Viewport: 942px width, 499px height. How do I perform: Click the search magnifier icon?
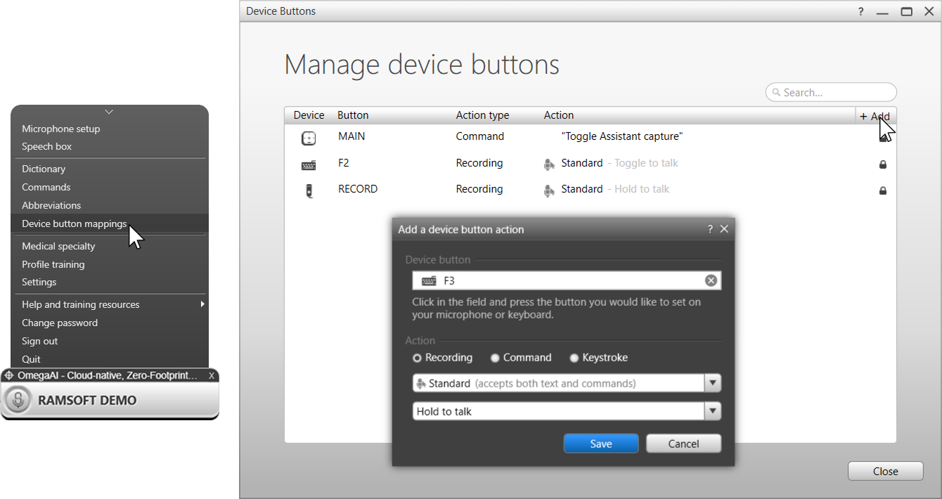pos(777,92)
